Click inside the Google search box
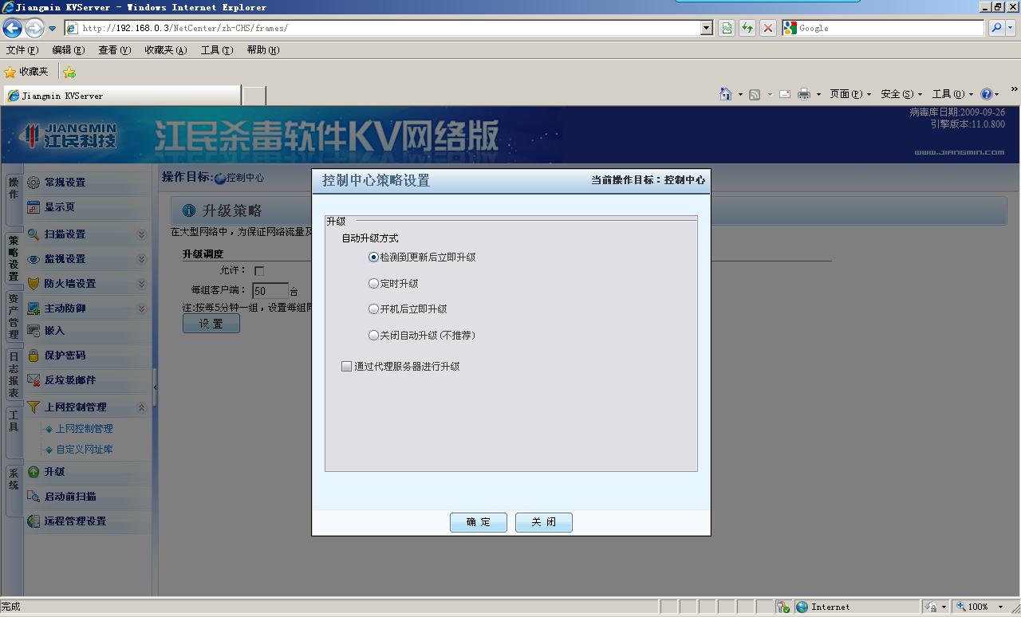1021x617 pixels. tap(890, 28)
